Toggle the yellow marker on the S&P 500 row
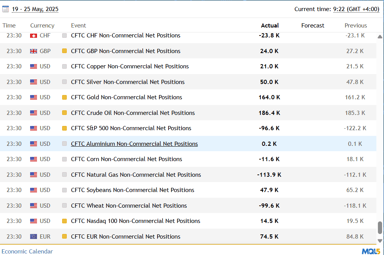The height and width of the screenshot is (255, 384). [x=64, y=128]
